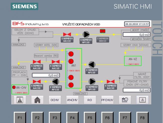
Task: Click the VZORKY CHUV (VZCHUV) label
Action: coord(136,45)
